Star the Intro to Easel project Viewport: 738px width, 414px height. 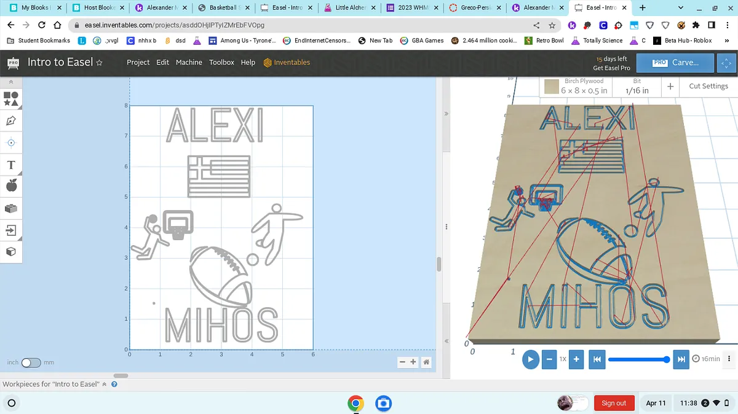[100, 63]
